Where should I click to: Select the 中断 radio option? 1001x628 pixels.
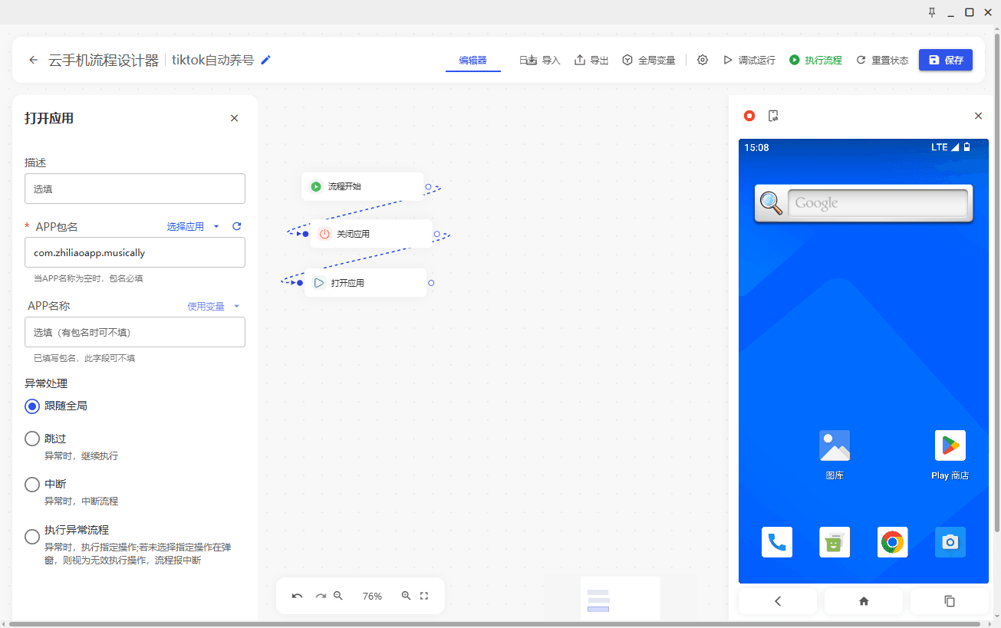tap(32, 485)
